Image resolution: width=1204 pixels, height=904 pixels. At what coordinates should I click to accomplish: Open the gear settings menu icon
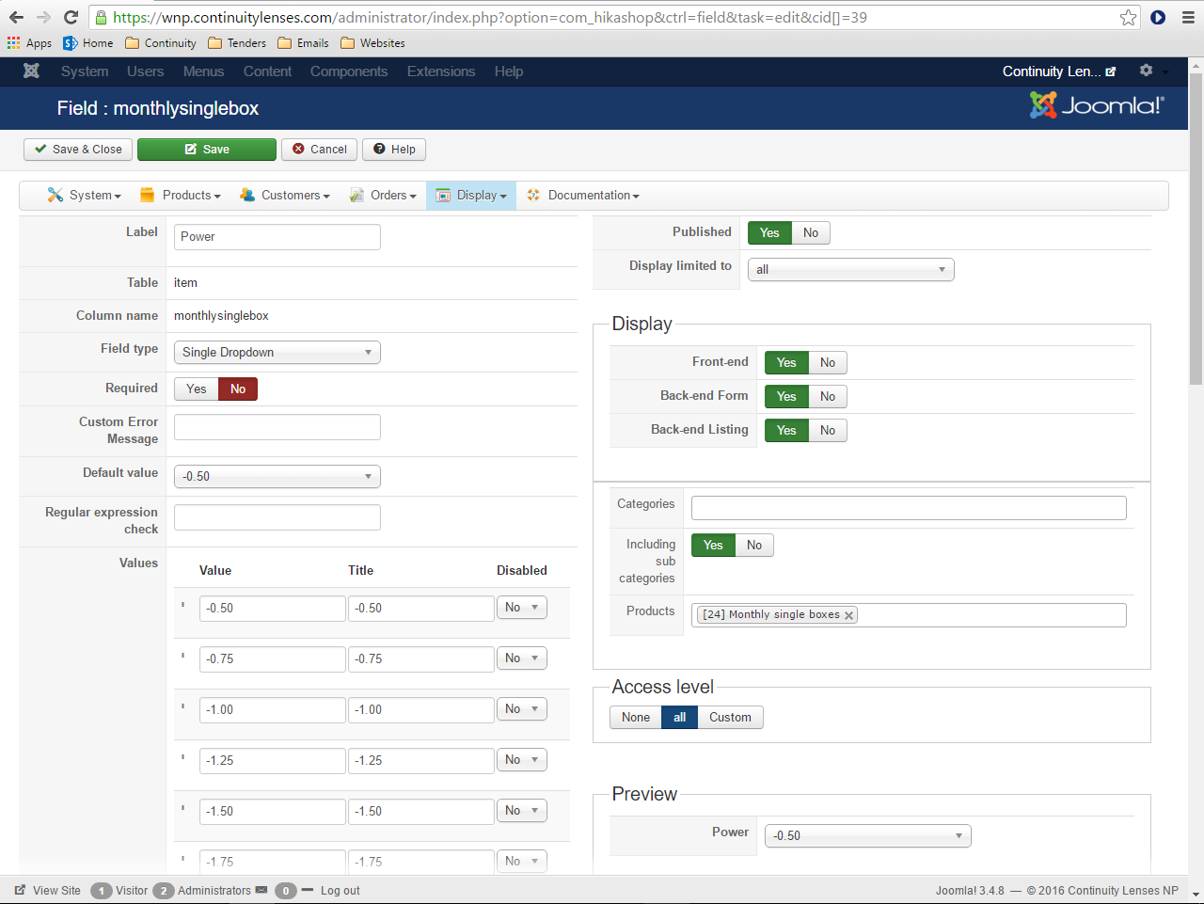pos(1146,71)
